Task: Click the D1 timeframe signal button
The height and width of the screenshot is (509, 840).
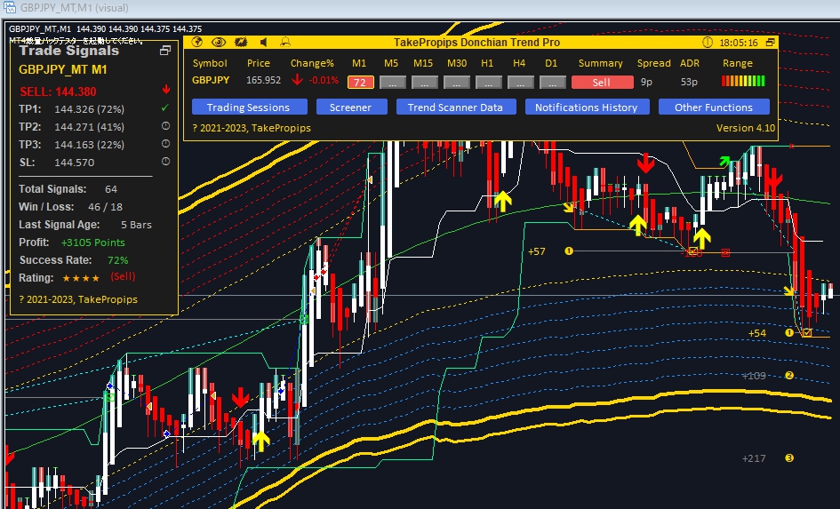Action: pos(553,83)
